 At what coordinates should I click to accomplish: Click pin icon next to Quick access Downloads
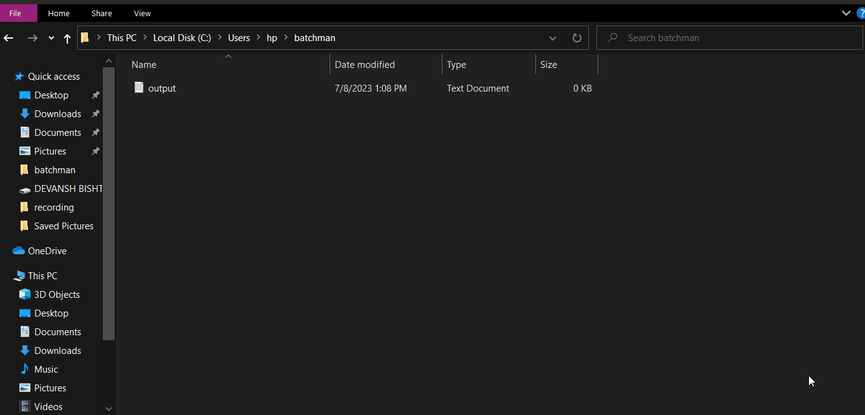(95, 113)
